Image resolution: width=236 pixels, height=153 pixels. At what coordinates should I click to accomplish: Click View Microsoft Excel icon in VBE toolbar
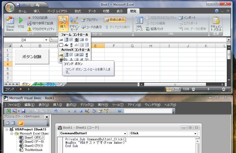(x=9, y=111)
